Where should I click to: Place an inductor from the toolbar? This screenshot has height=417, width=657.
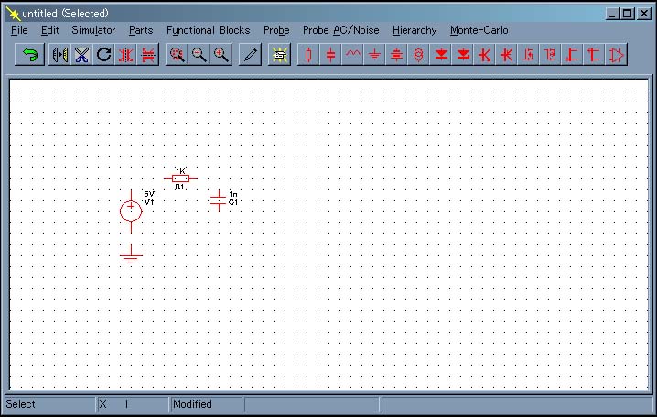pos(353,55)
